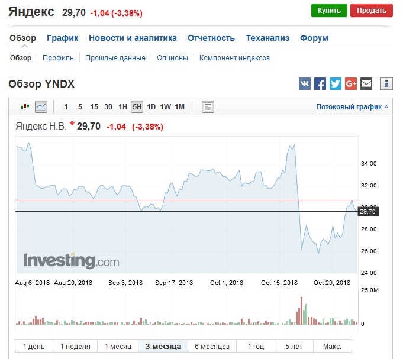Open Прошлые данные subtab

pos(115,58)
